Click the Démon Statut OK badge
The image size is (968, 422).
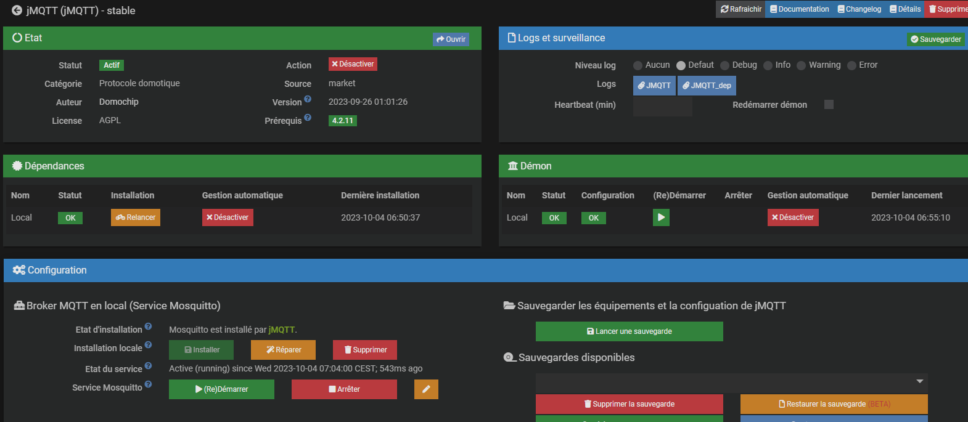click(554, 218)
